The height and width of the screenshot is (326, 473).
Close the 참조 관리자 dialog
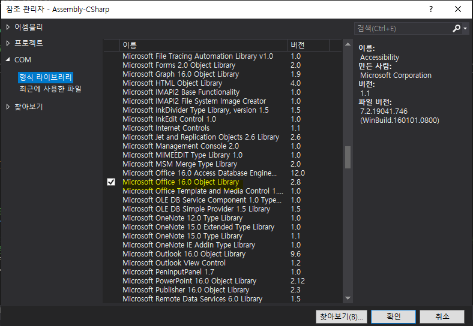pos(458,9)
